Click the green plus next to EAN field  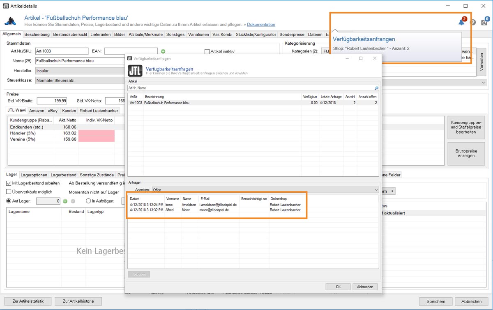(x=163, y=51)
